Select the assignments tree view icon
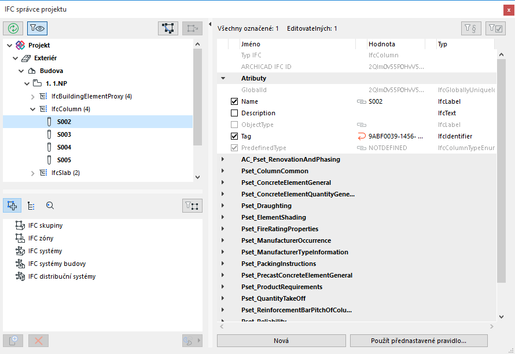Viewport: 515px width, 354px height. click(x=13, y=205)
